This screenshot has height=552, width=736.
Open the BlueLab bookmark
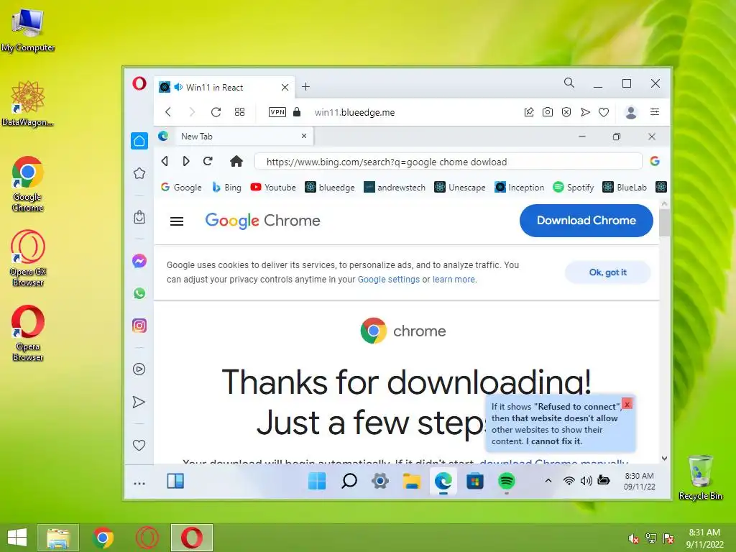click(x=625, y=188)
